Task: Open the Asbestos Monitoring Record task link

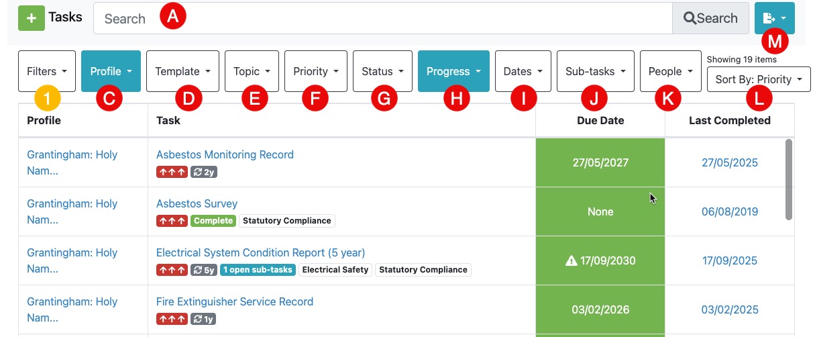Action: point(225,154)
